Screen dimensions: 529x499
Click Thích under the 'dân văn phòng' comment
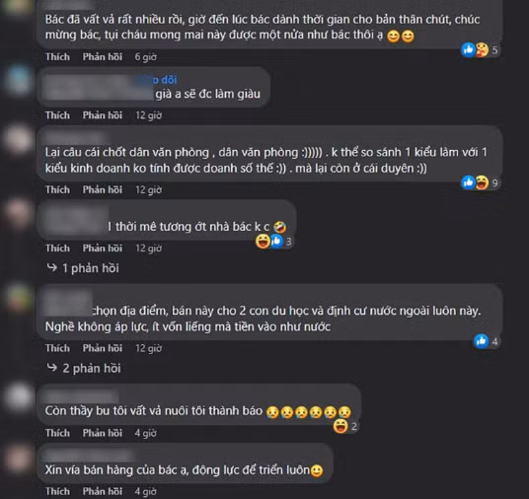(57, 189)
